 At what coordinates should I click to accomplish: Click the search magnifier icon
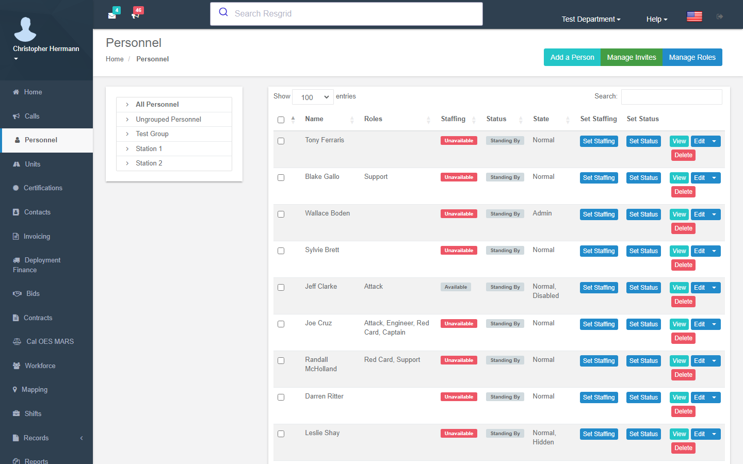pos(223,12)
